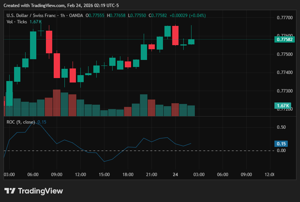Click the 21:00 time axis label

click(151, 175)
